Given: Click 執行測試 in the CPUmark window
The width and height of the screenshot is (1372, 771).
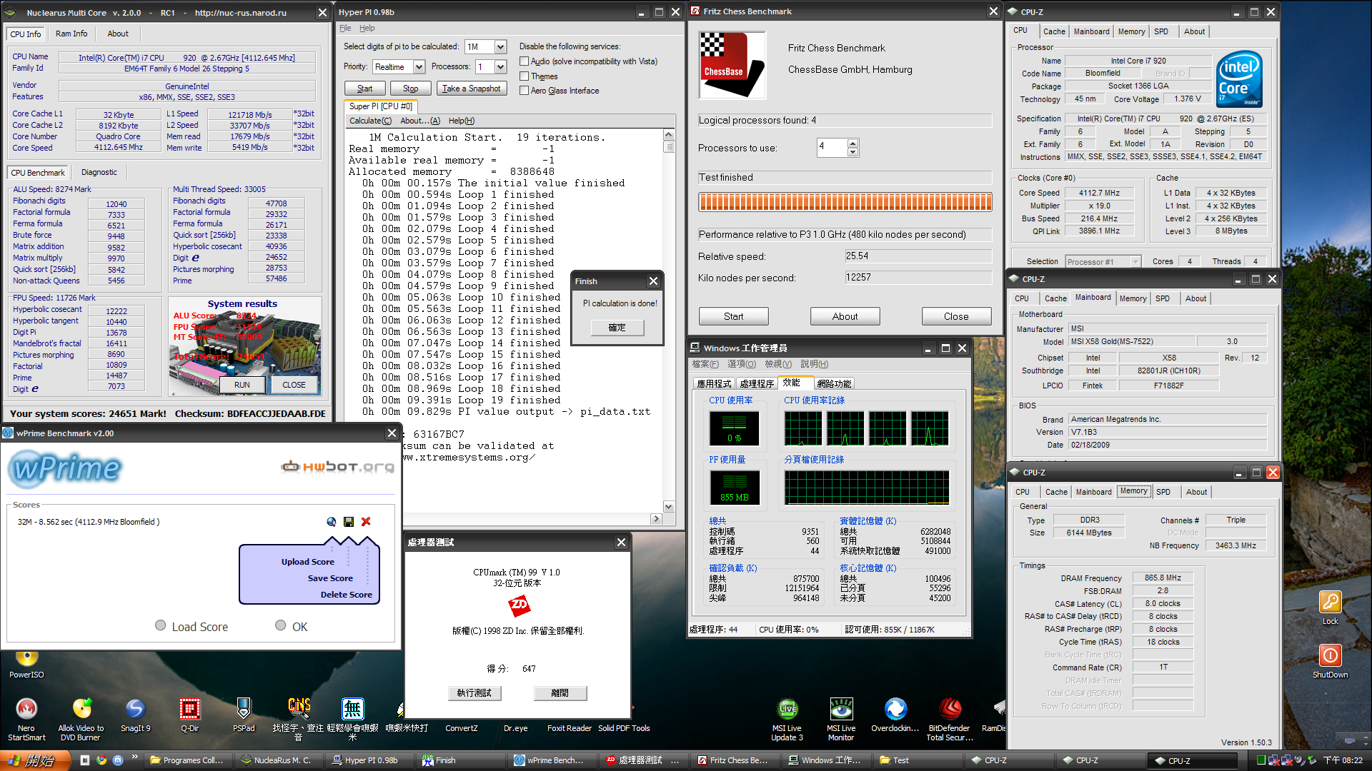Looking at the screenshot, I should 474,693.
